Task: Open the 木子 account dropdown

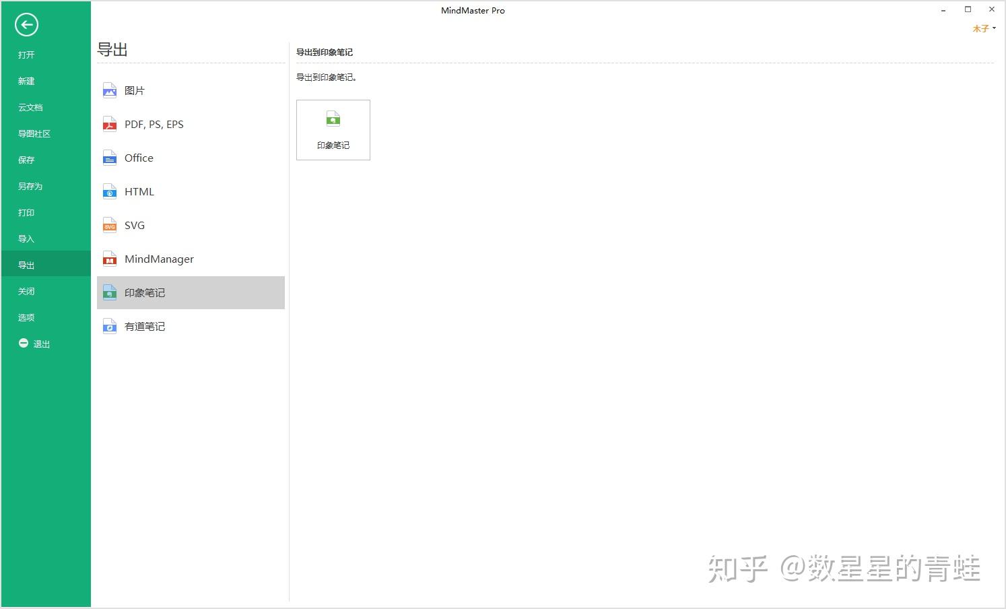Action: [984, 28]
